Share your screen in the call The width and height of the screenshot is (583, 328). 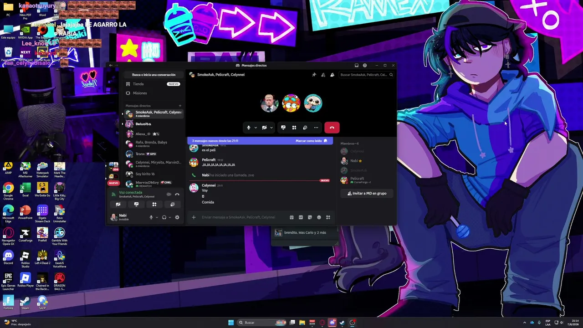tap(283, 128)
